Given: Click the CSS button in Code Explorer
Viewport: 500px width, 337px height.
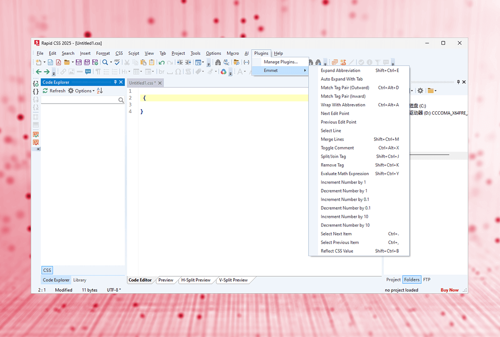Looking at the screenshot, I should (47, 270).
